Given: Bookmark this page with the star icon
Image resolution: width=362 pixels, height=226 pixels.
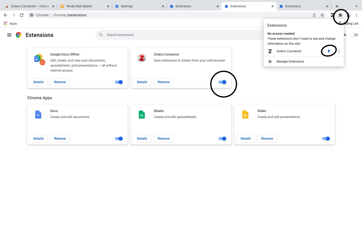Looking at the screenshot, I should pos(322,15).
